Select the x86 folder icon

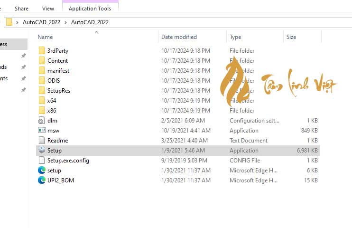(x=42, y=110)
